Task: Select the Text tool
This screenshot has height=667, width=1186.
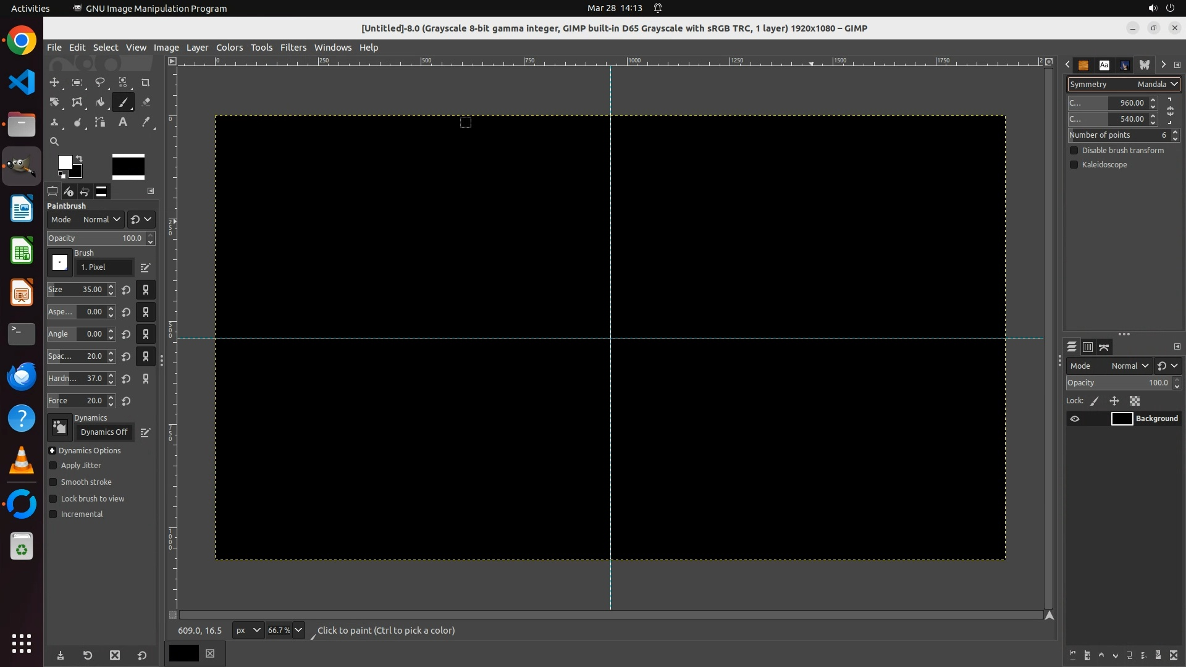Action: click(123, 122)
